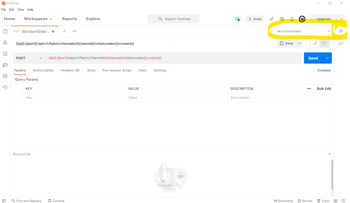Click the Search Postman field

click(x=173, y=19)
